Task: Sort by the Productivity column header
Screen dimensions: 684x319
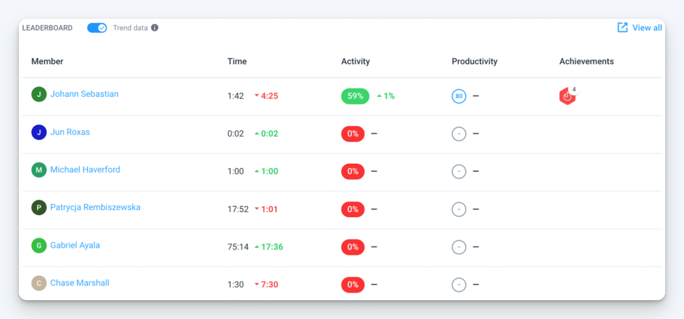Action: 474,61
